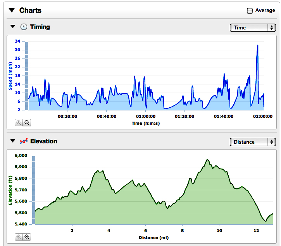Collapse the Timing panel disclosure triangle
The image size is (281, 246).
pyautogui.click(x=13, y=27)
